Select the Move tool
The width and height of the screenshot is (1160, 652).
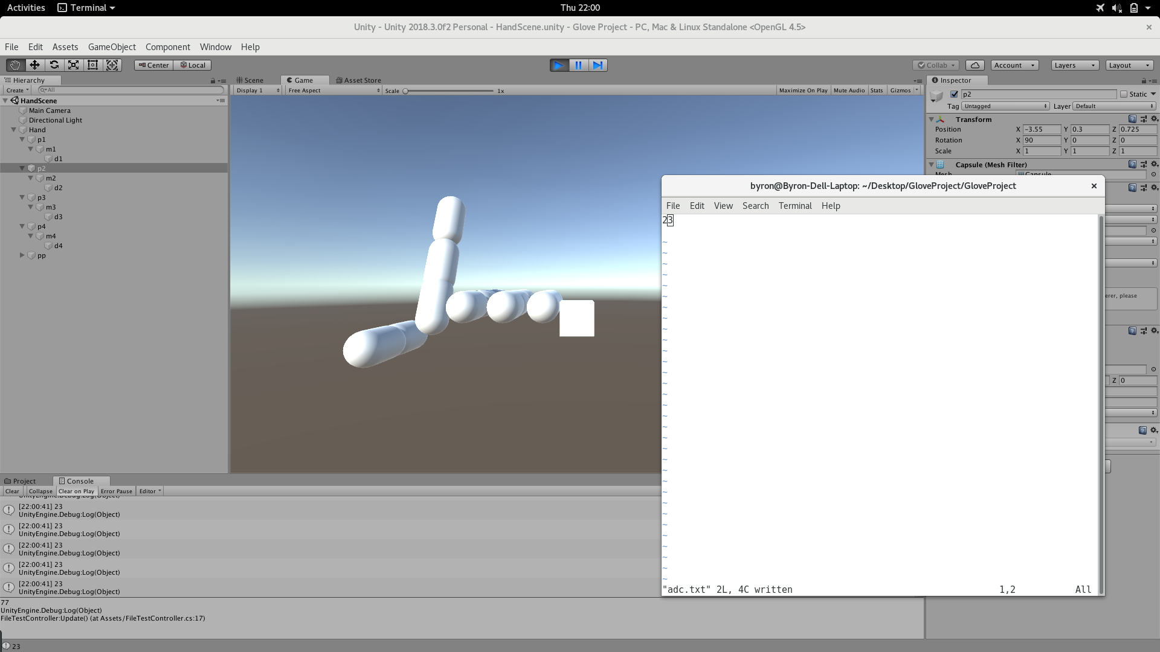point(34,65)
